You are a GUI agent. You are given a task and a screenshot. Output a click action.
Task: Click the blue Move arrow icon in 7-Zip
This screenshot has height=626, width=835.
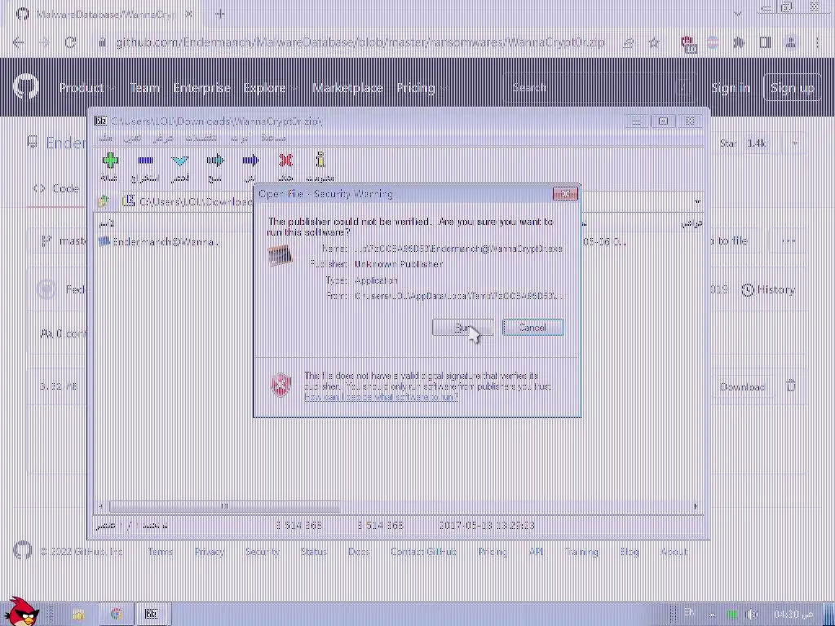coord(250,161)
